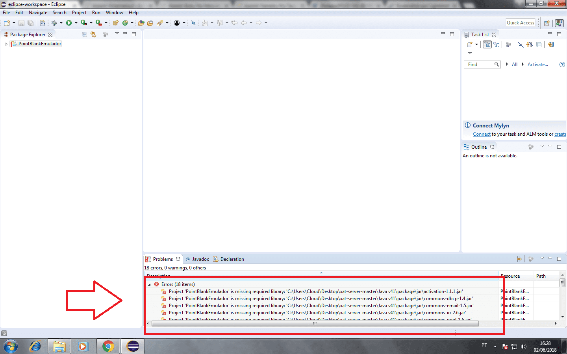Image resolution: width=567 pixels, height=354 pixels.
Task: Click the Connect link under Connect Mylyn
Action: 482,134
